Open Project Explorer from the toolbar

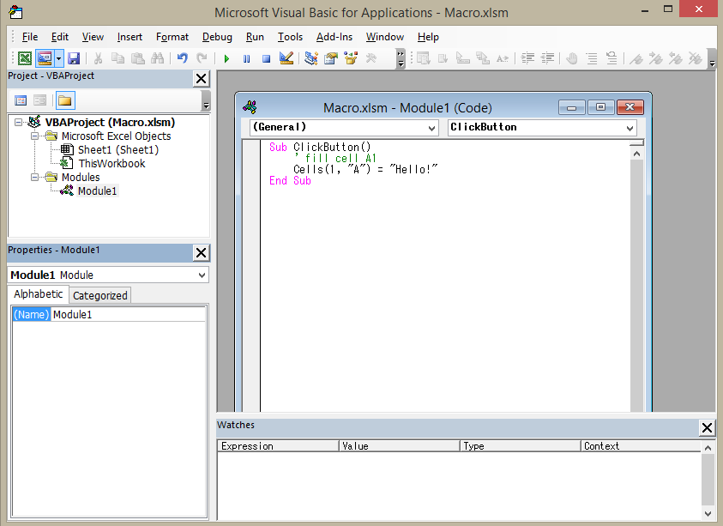[311, 58]
